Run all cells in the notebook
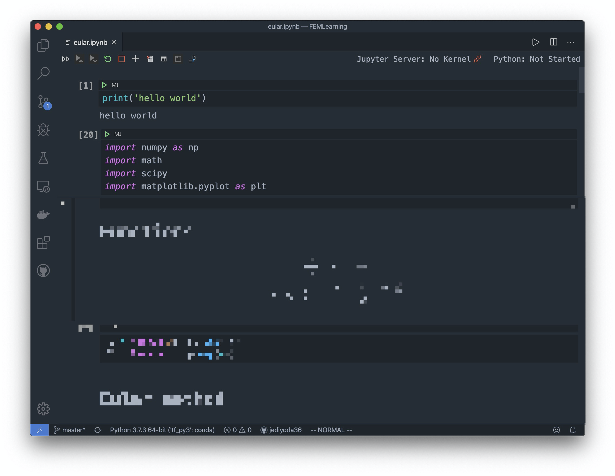 pyautogui.click(x=66, y=59)
